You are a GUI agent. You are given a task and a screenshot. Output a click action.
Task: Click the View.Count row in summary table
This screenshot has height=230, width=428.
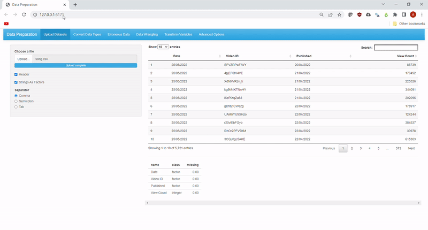click(175, 193)
